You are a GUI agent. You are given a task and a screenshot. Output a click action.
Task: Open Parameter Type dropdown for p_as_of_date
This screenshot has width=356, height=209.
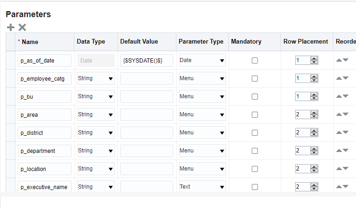tap(202, 60)
